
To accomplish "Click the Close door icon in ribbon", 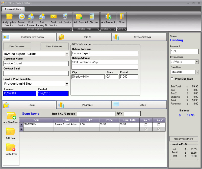I will tap(122, 17).
